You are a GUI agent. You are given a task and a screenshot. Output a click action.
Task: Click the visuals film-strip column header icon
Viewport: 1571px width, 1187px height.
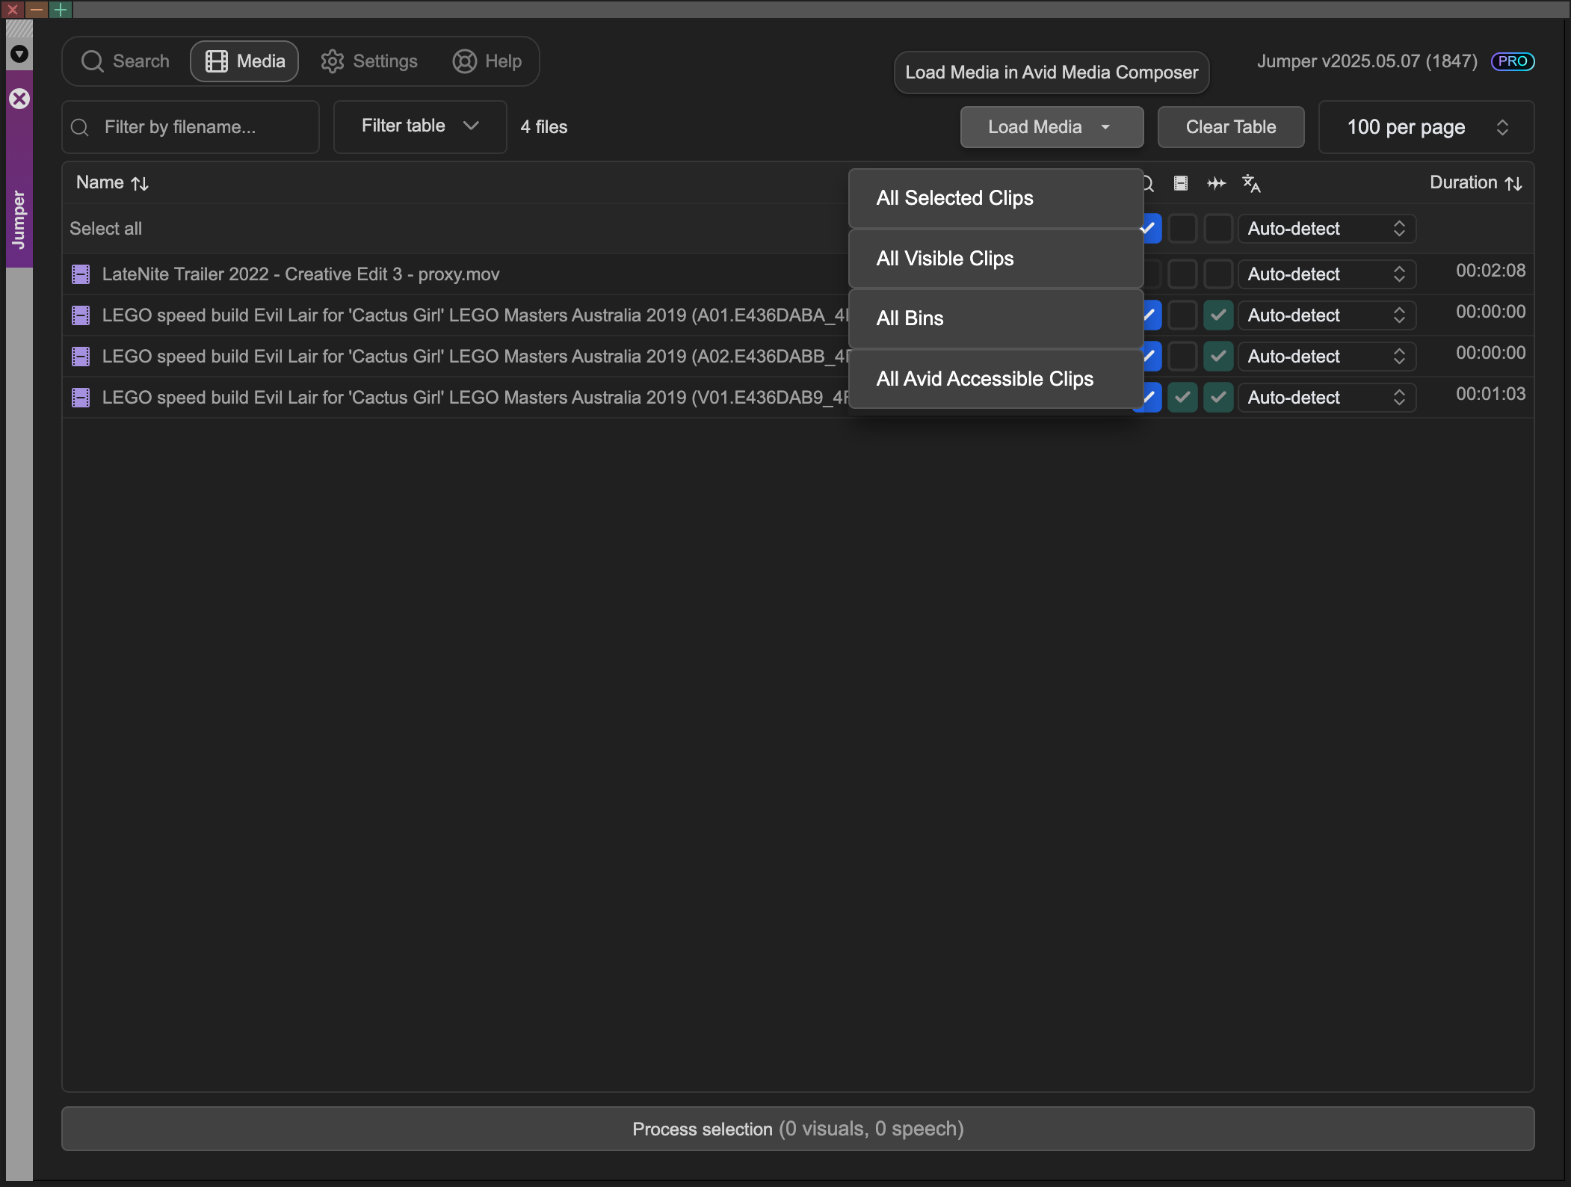(x=1181, y=183)
